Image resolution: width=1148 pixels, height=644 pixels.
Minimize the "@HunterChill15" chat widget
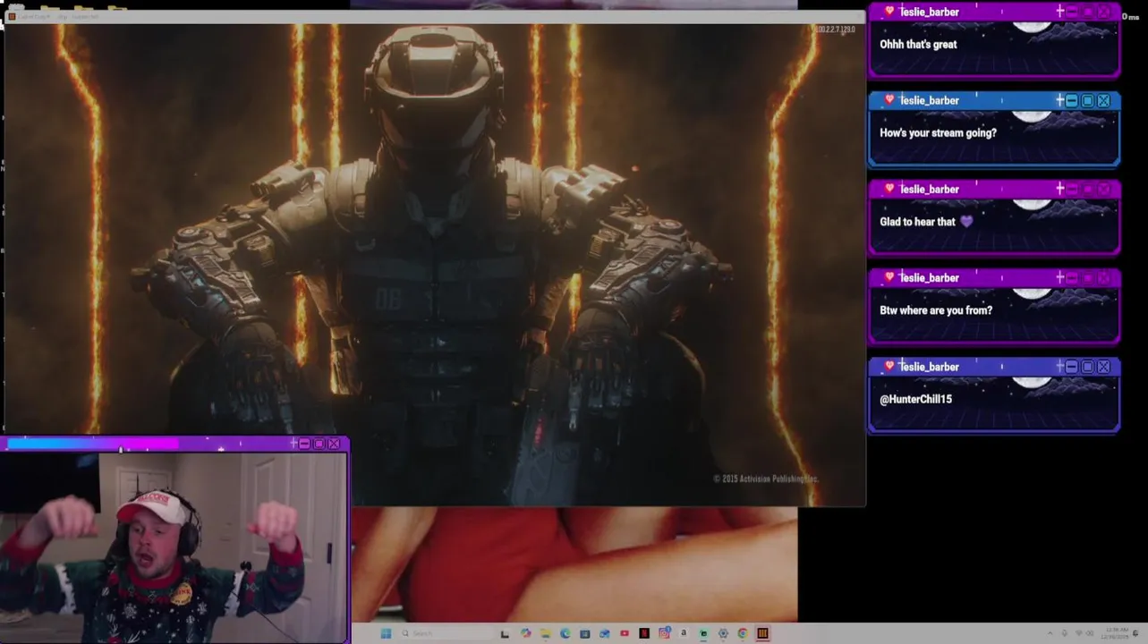point(1071,367)
